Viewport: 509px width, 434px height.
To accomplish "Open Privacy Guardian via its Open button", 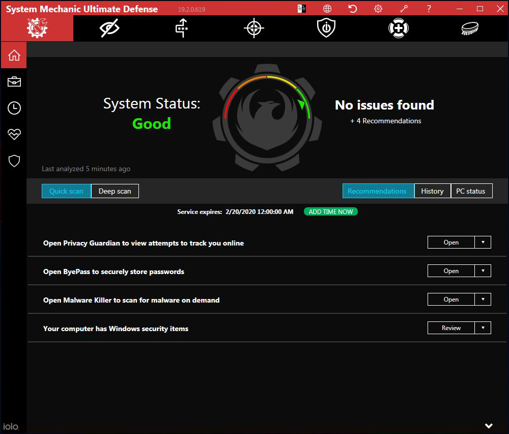I will pos(451,242).
